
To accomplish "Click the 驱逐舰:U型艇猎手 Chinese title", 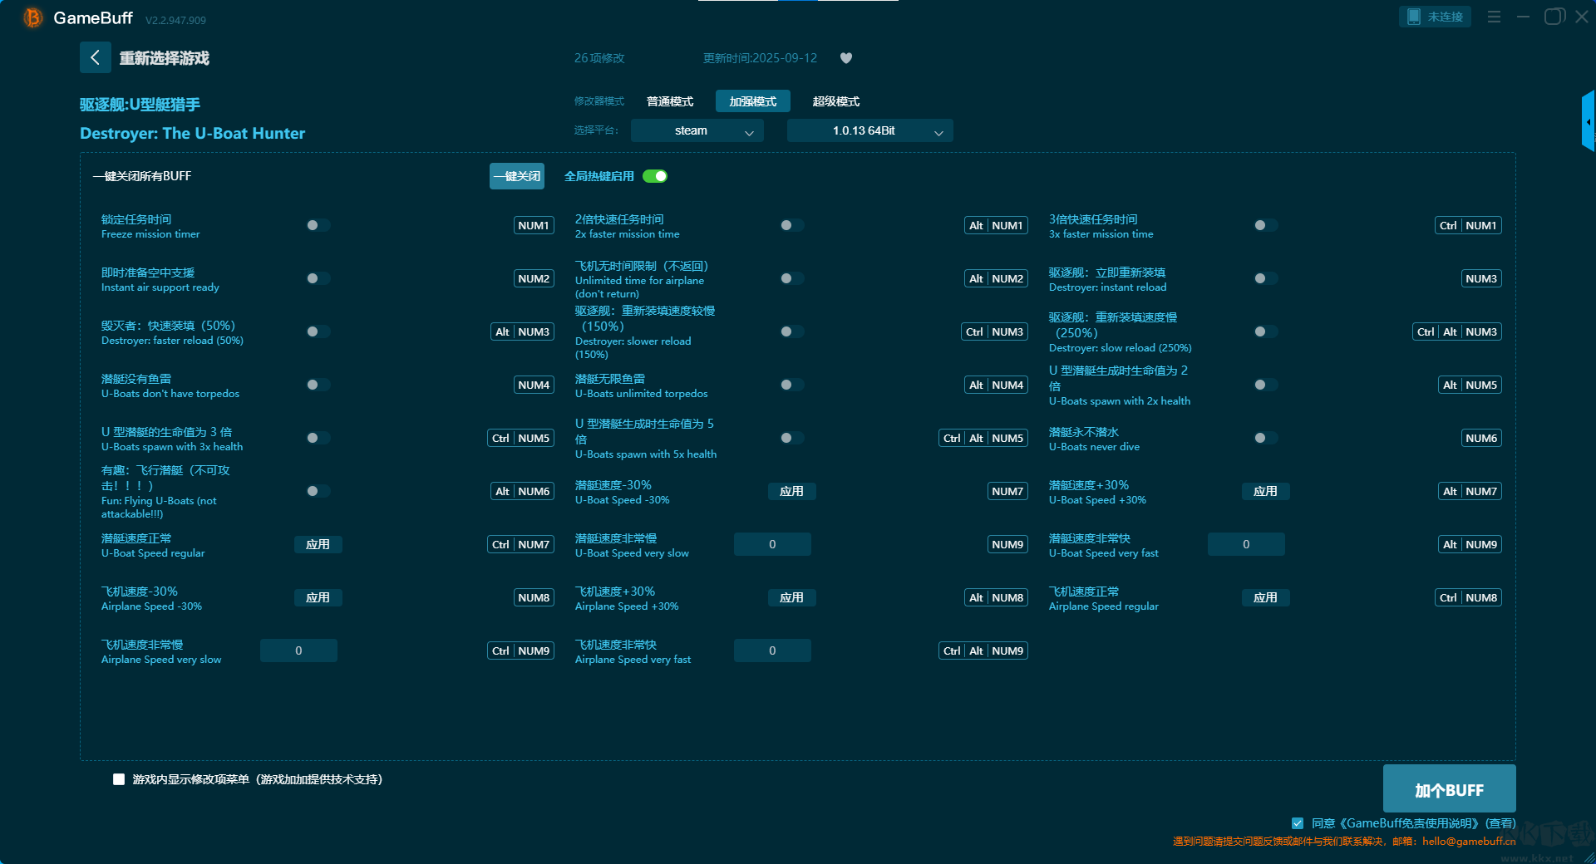I will tap(140, 105).
